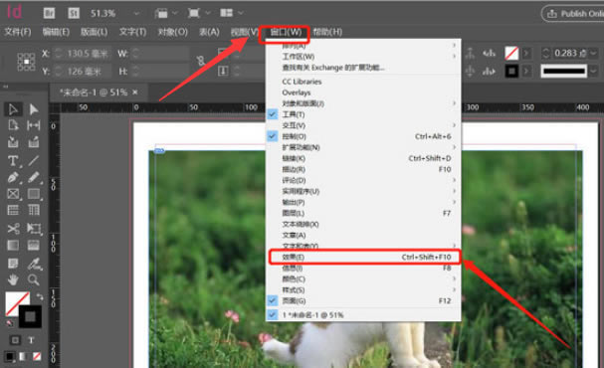
Task: Expand 扩展功能(N) submenu
Action: click(363, 147)
